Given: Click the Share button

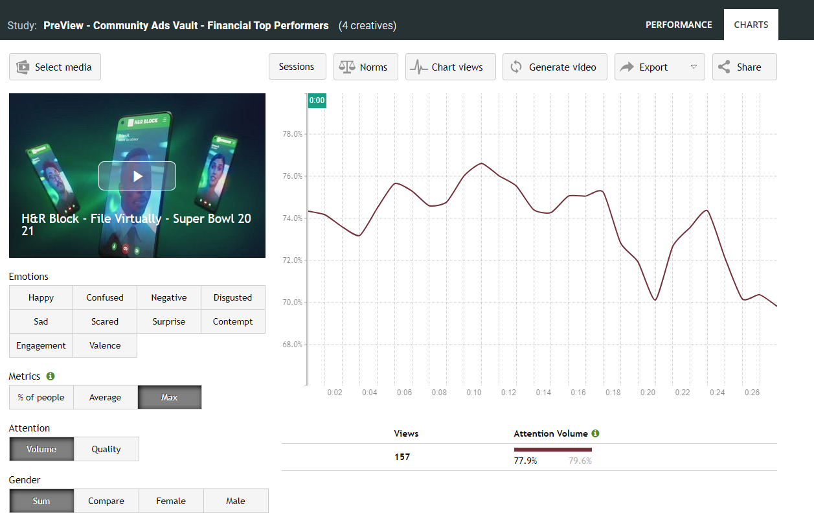Looking at the screenshot, I should tap(745, 67).
